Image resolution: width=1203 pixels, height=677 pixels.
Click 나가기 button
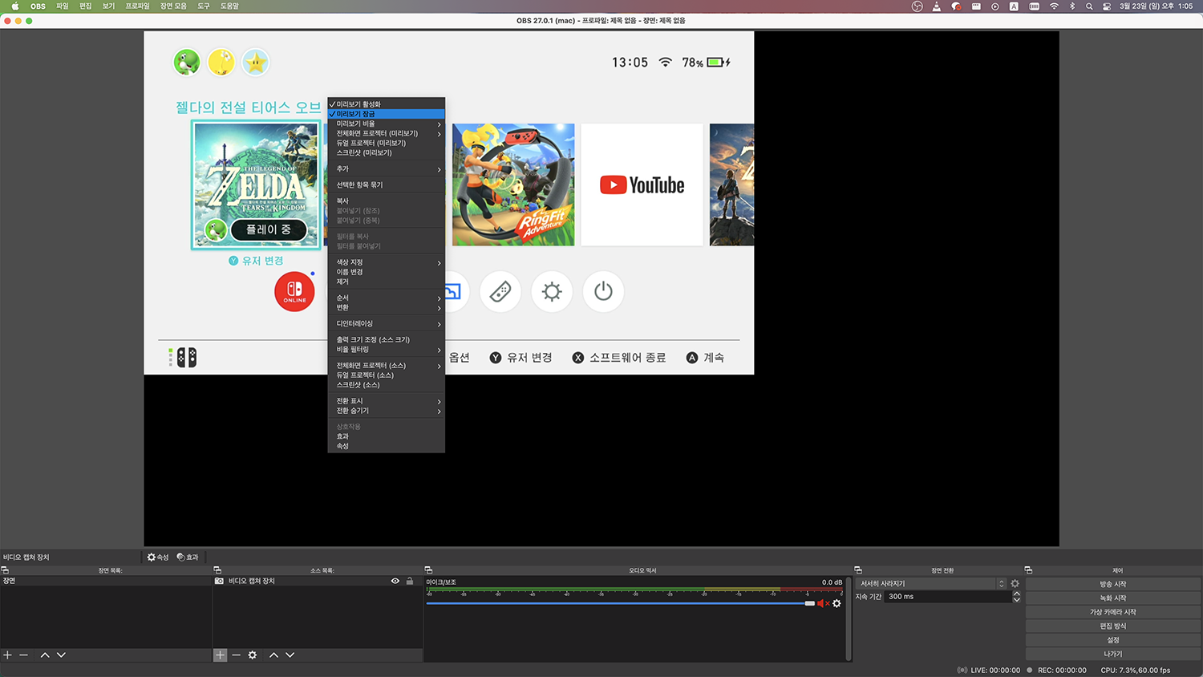tap(1112, 654)
